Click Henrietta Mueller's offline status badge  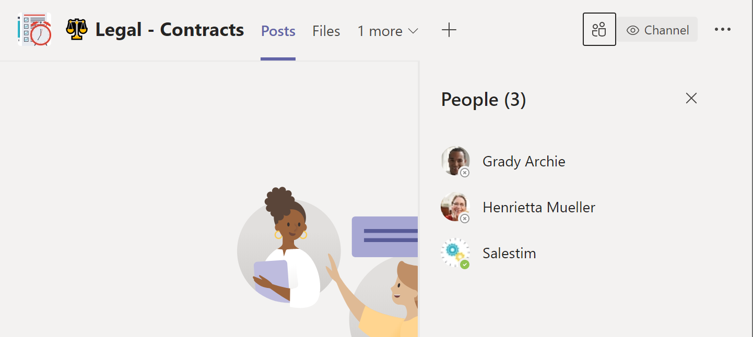pyautogui.click(x=465, y=219)
